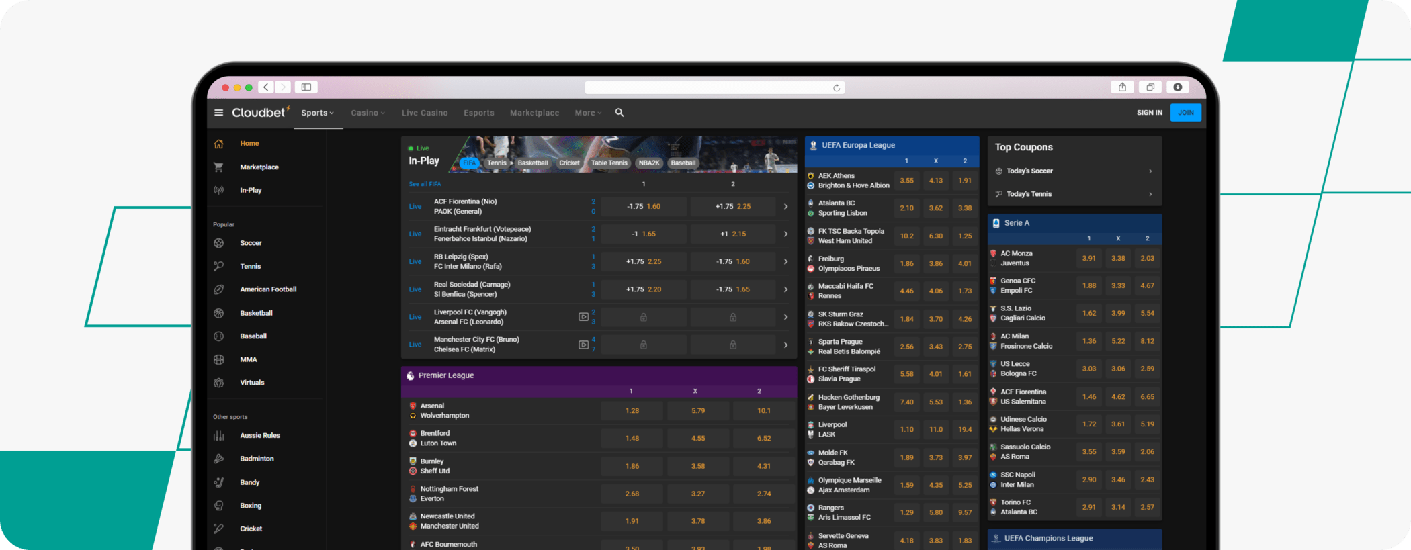
Task: Expand Today's Tennis coupon arrow
Action: pyautogui.click(x=1150, y=194)
